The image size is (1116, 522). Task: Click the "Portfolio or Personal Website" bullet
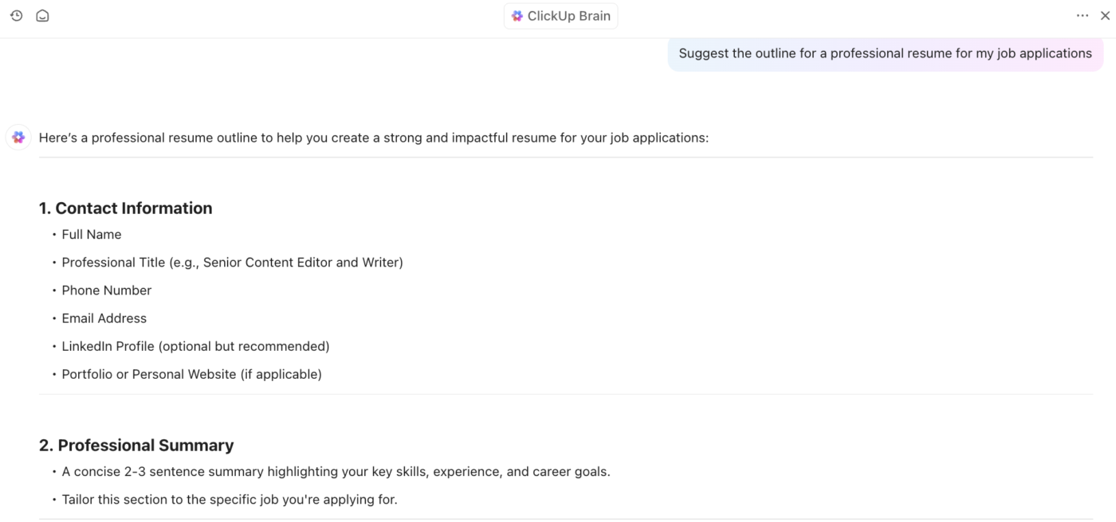coord(191,374)
